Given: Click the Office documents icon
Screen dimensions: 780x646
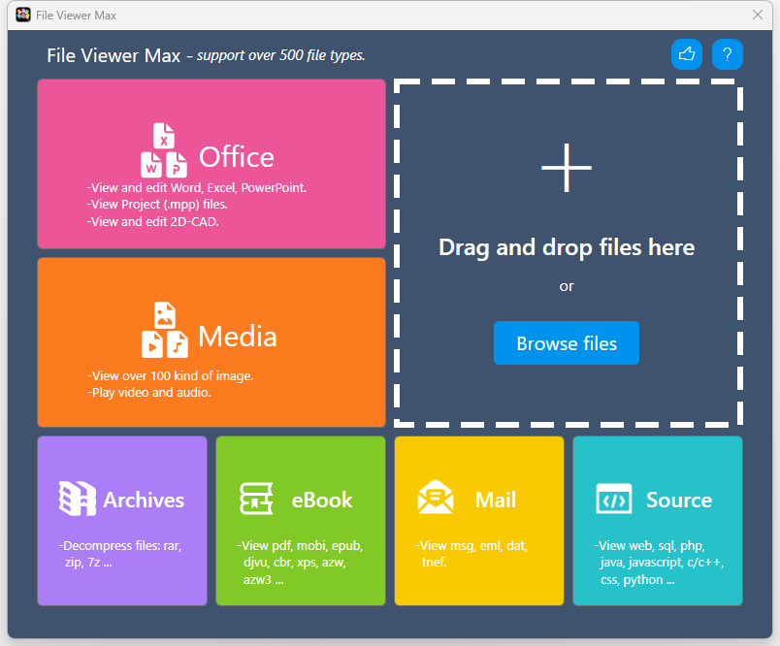Looking at the screenshot, I should tap(164, 150).
